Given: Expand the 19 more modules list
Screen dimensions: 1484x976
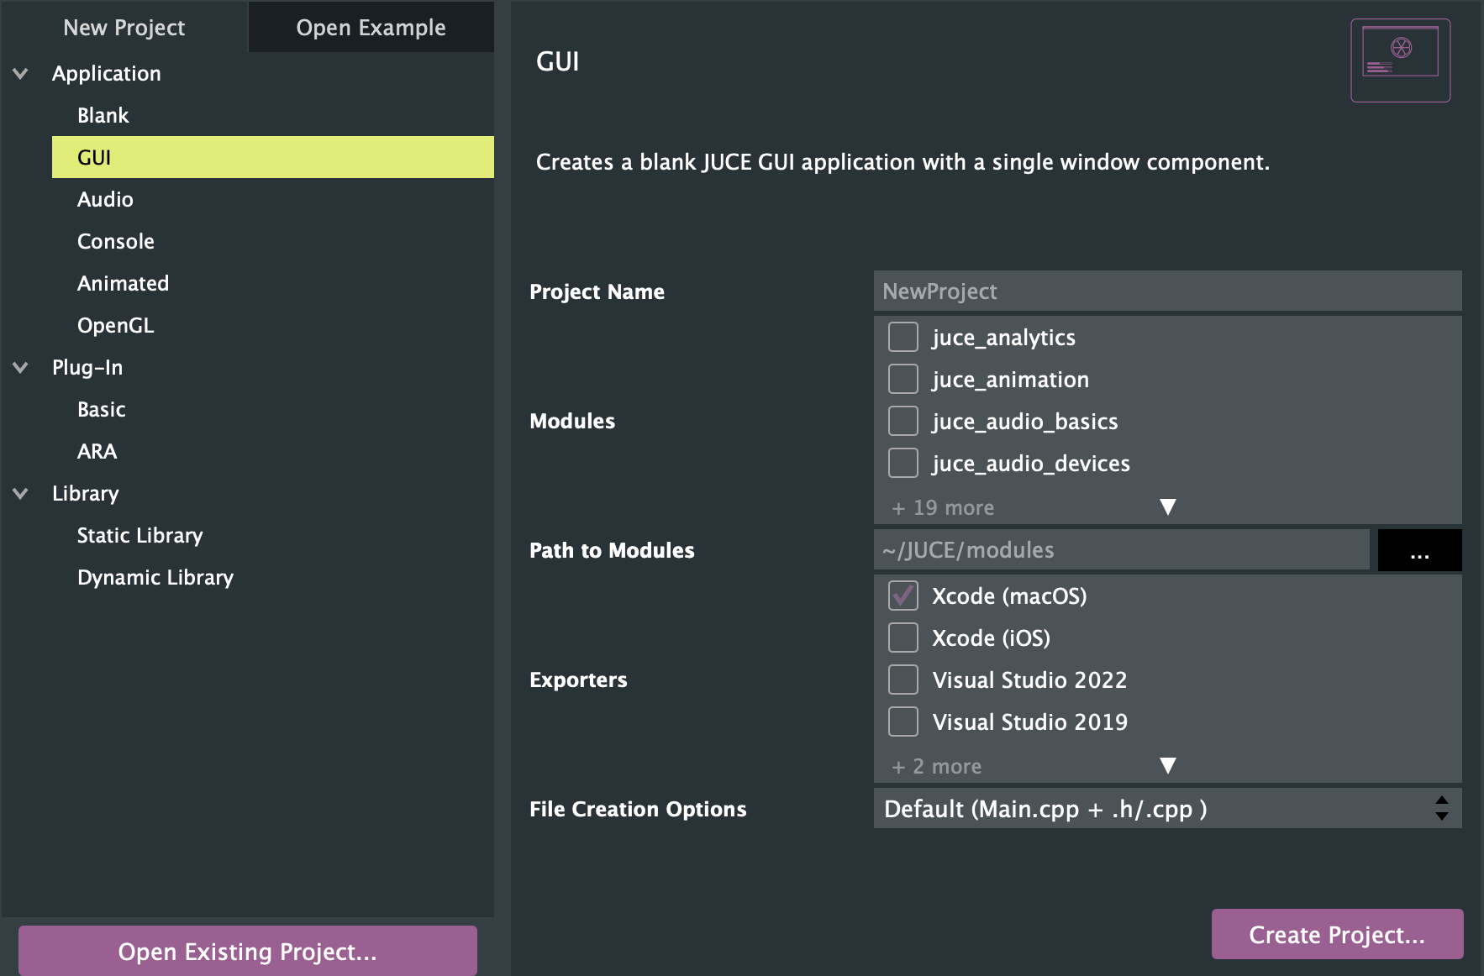Looking at the screenshot, I should (1167, 506).
